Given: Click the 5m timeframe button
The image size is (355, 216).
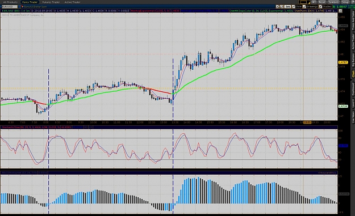Looking at the screenshot, I should [x=288, y=7].
